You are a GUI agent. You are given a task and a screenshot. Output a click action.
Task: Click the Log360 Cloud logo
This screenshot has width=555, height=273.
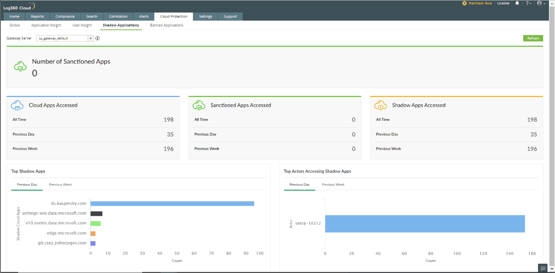[19, 6]
